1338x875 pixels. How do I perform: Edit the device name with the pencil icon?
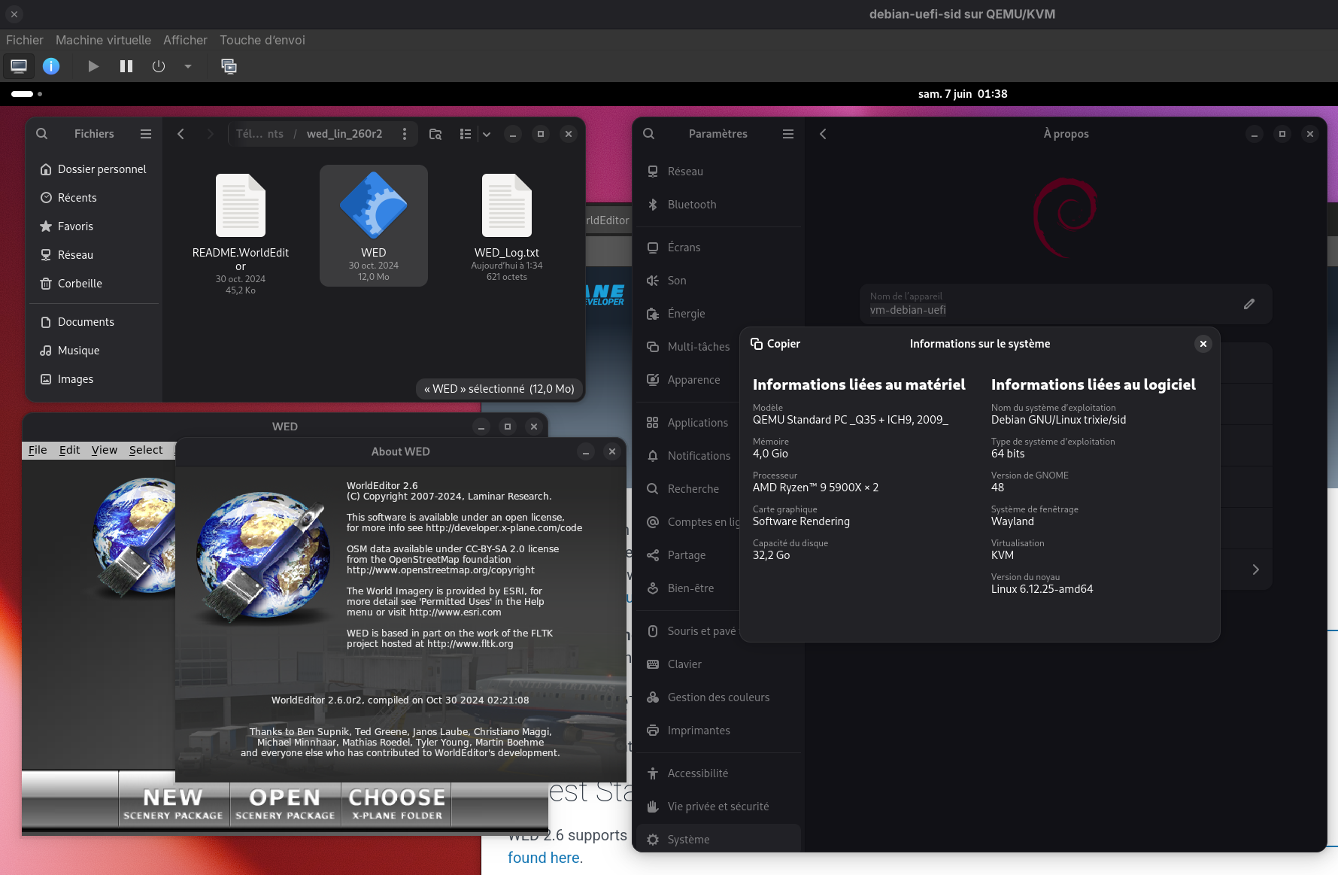tap(1249, 304)
